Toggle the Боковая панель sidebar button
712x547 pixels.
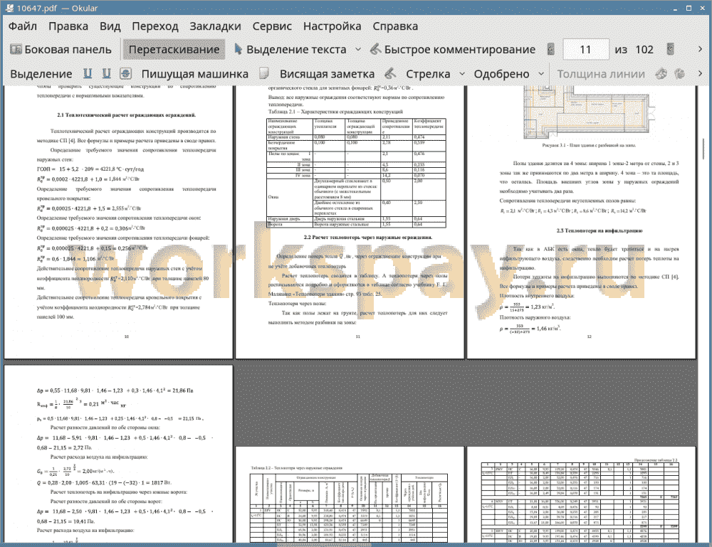click(61, 50)
